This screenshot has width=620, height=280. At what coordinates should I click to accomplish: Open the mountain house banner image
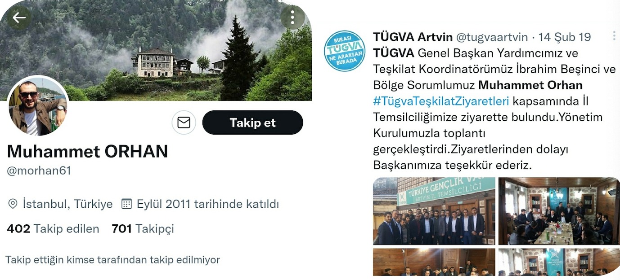pos(156,50)
